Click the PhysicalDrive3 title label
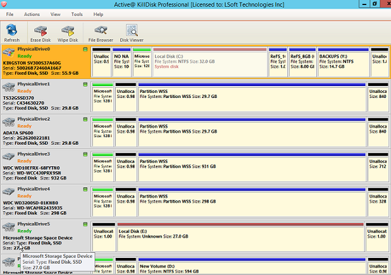Screen dimensions: 391x275 34,154
